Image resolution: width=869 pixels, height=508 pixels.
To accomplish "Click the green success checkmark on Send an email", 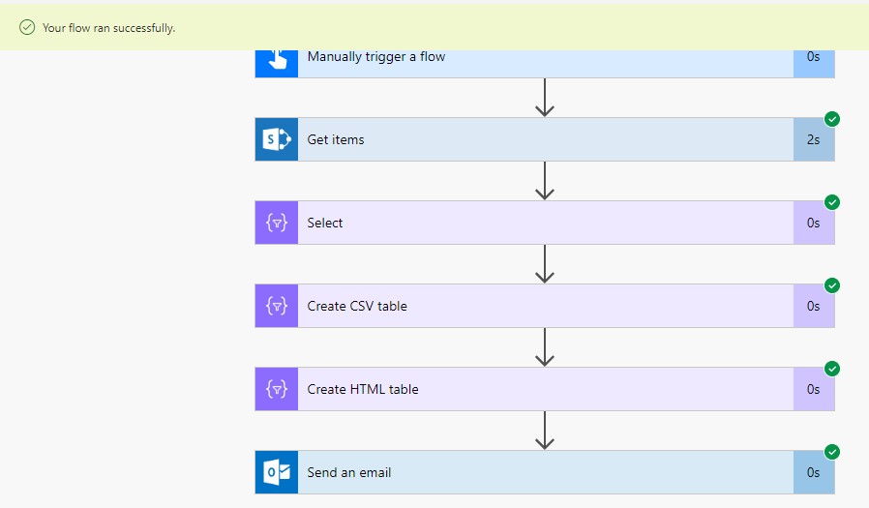I will (x=832, y=452).
